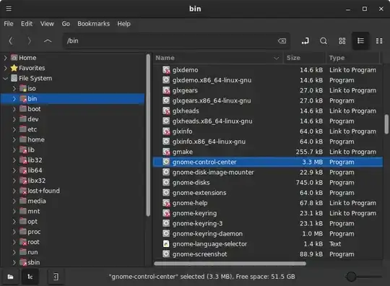Switch to icon view
The image size is (390, 286).
coord(342,40)
